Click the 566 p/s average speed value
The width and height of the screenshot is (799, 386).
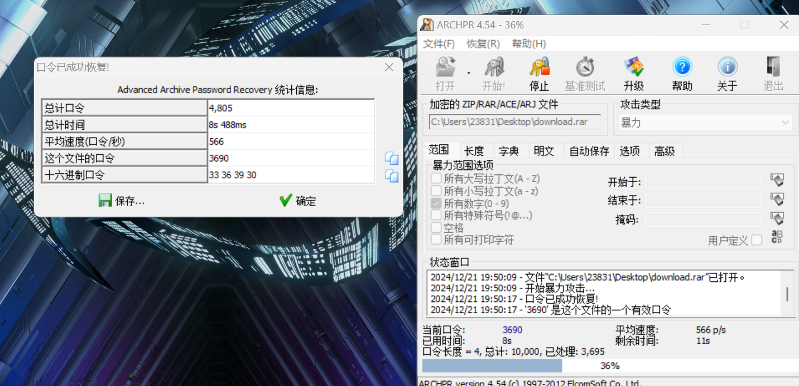711,330
